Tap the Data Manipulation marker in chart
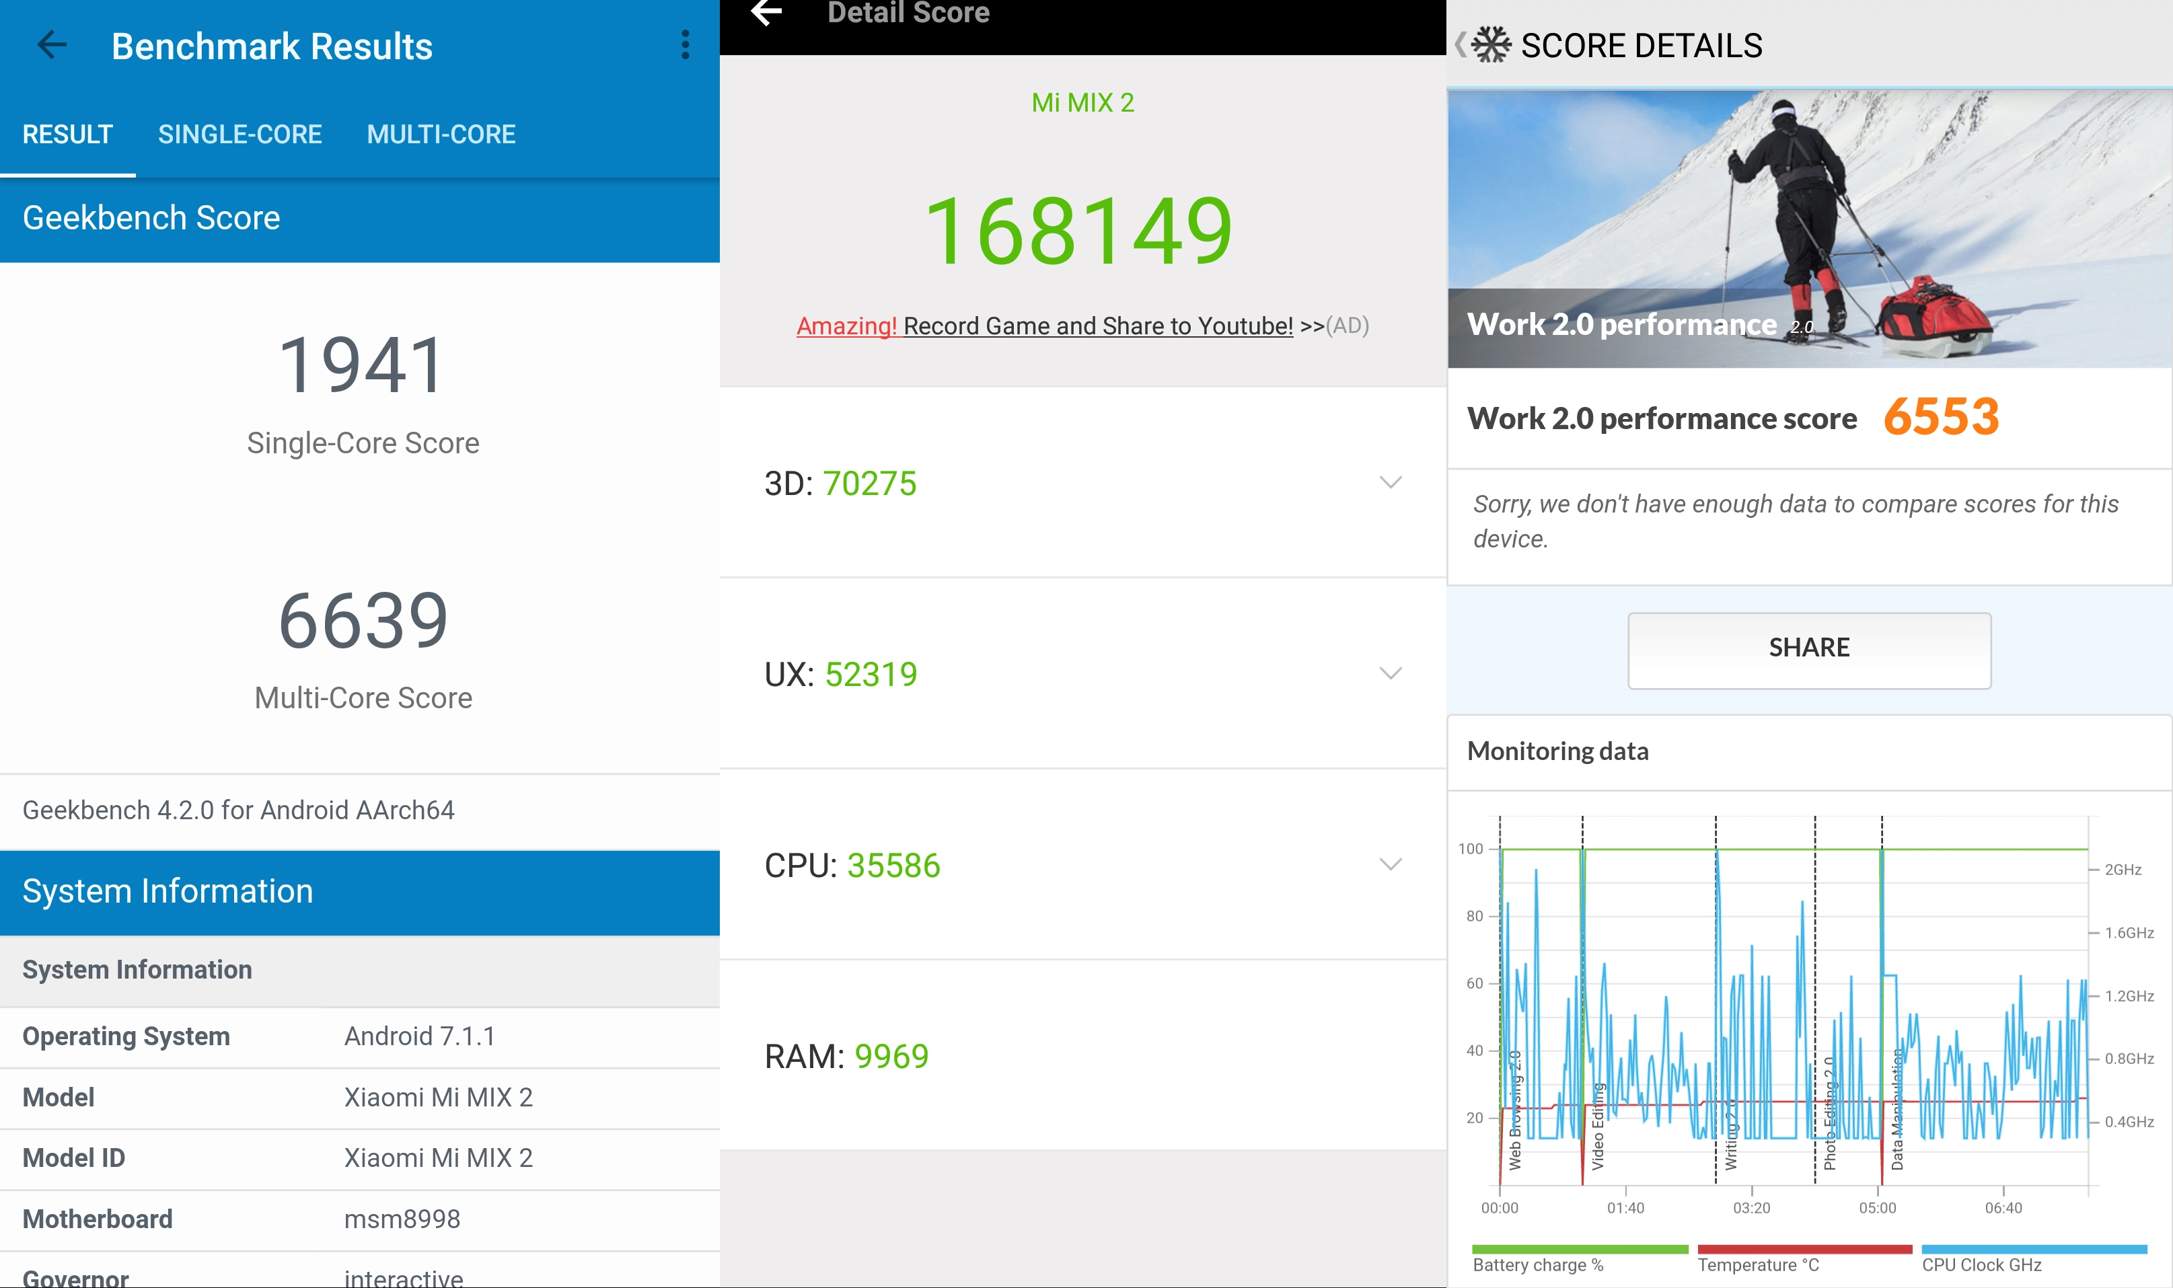 tap(1897, 1110)
